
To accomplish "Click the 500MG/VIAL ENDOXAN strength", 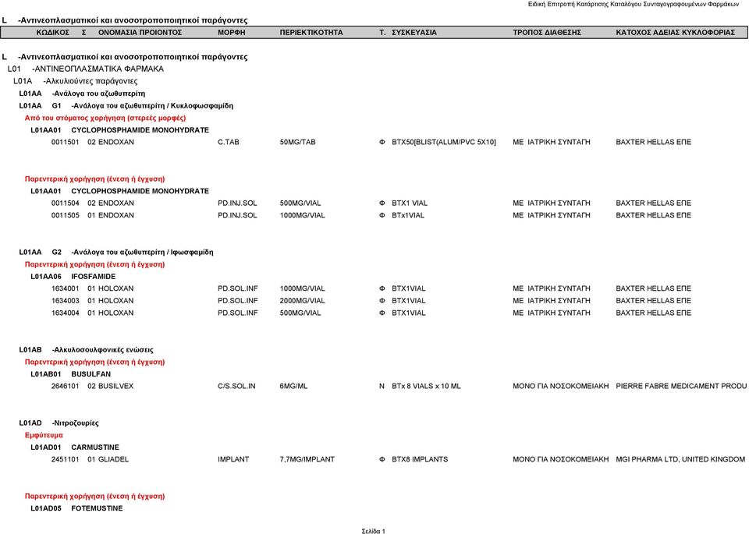I will 300,203.
